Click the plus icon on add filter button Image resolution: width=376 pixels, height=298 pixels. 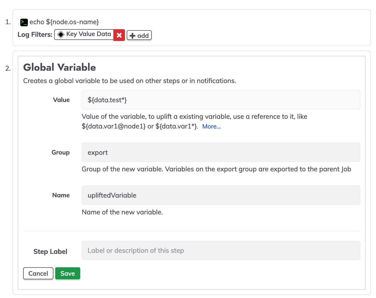click(133, 36)
